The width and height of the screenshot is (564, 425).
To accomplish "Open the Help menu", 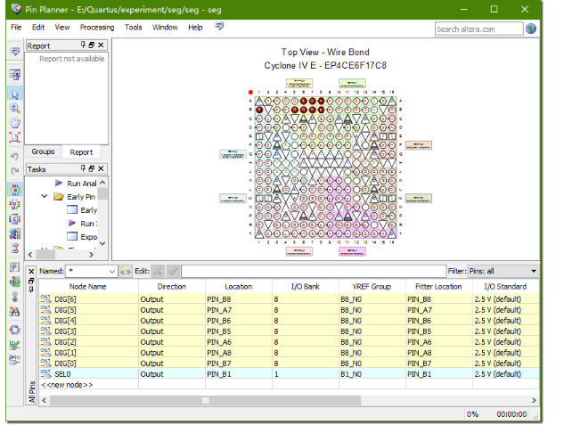I will [195, 28].
